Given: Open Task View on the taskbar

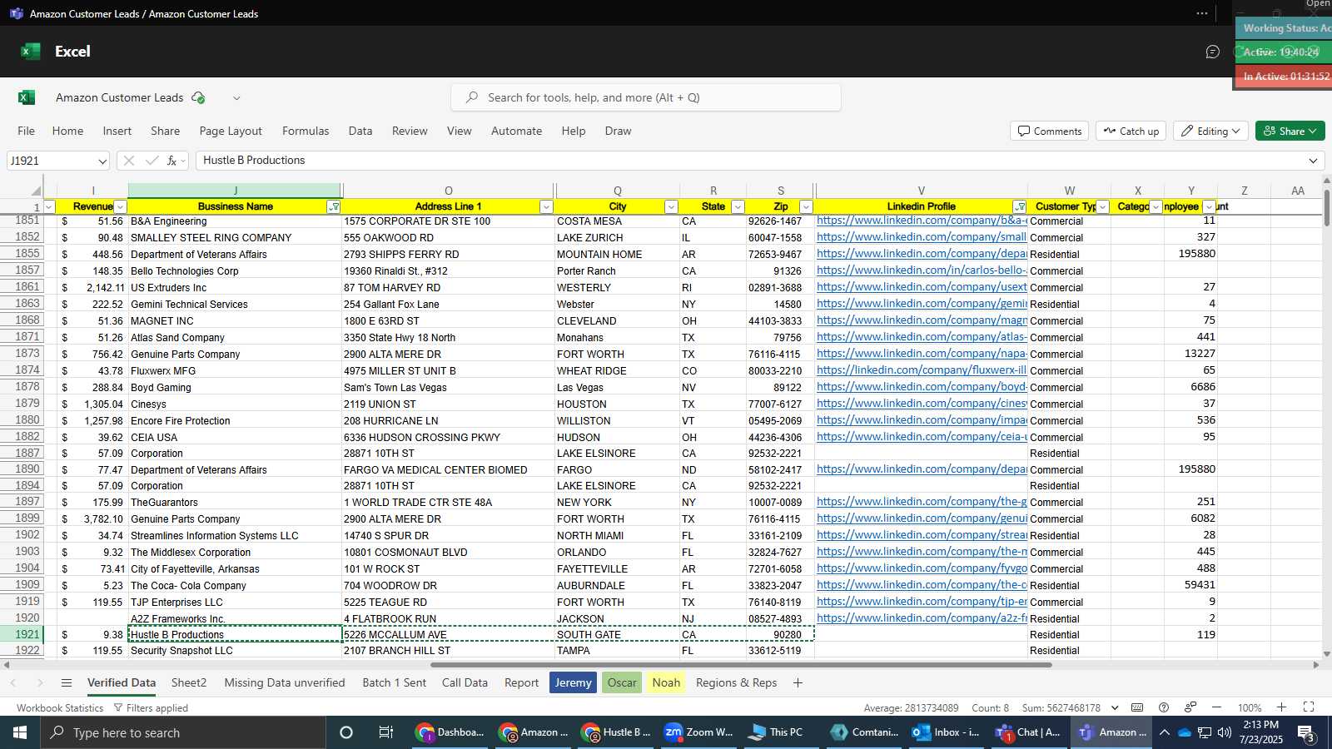Looking at the screenshot, I should [386, 732].
